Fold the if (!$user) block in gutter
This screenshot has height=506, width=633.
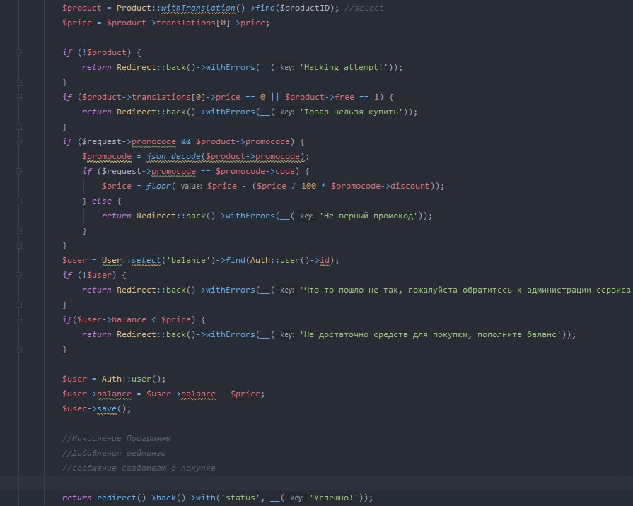click(18, 275)
